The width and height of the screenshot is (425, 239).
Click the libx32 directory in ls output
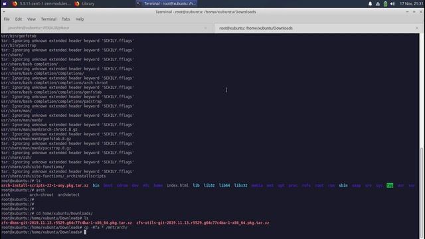[x=240, y=185]
